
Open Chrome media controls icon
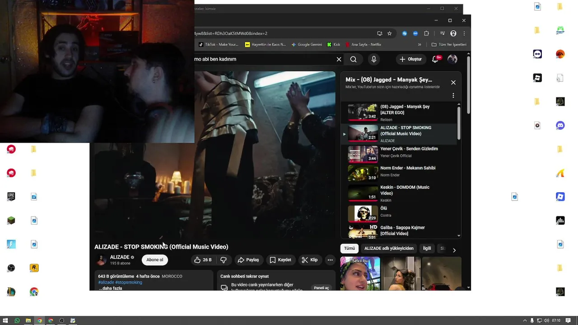pyautogui.click(x=443, y=33)
